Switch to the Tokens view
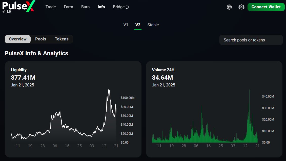The height and width of the screenshot is (161, 286). click(62, 39)
